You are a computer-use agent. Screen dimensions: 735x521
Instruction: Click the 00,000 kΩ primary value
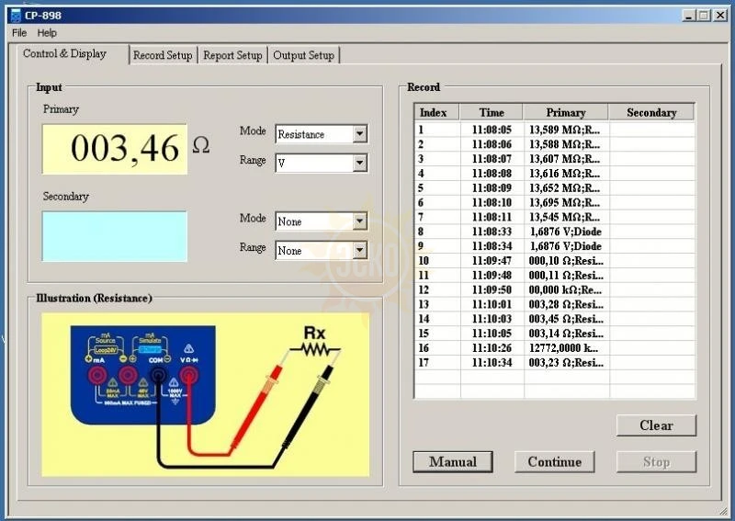click(x=565, y=289)
